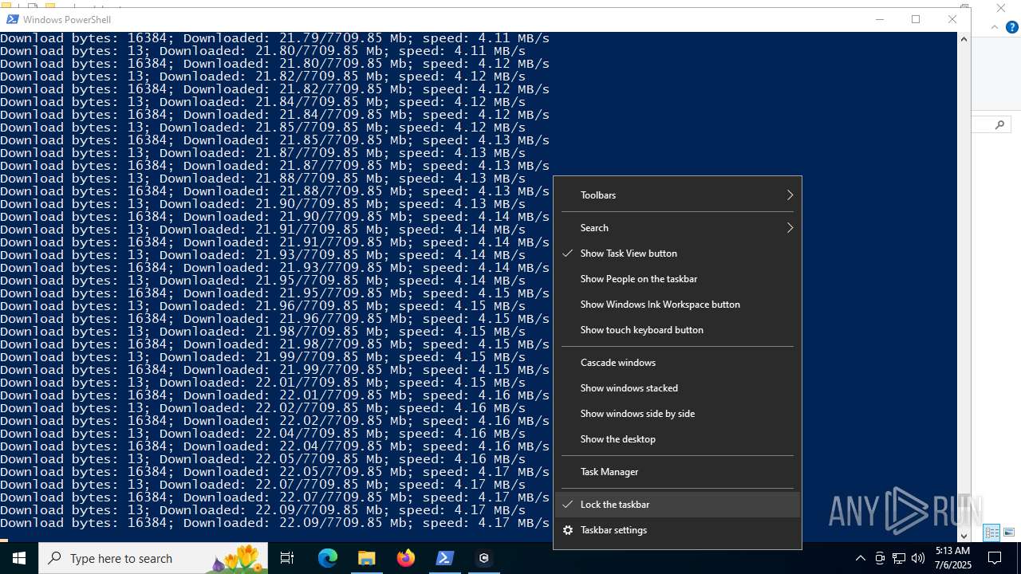The width and height of the screenshot is (1021, 574).
Task: Click the Show desktop strip right of the notifications icon
Action: pyautogui.click(x=1019, y=558)
